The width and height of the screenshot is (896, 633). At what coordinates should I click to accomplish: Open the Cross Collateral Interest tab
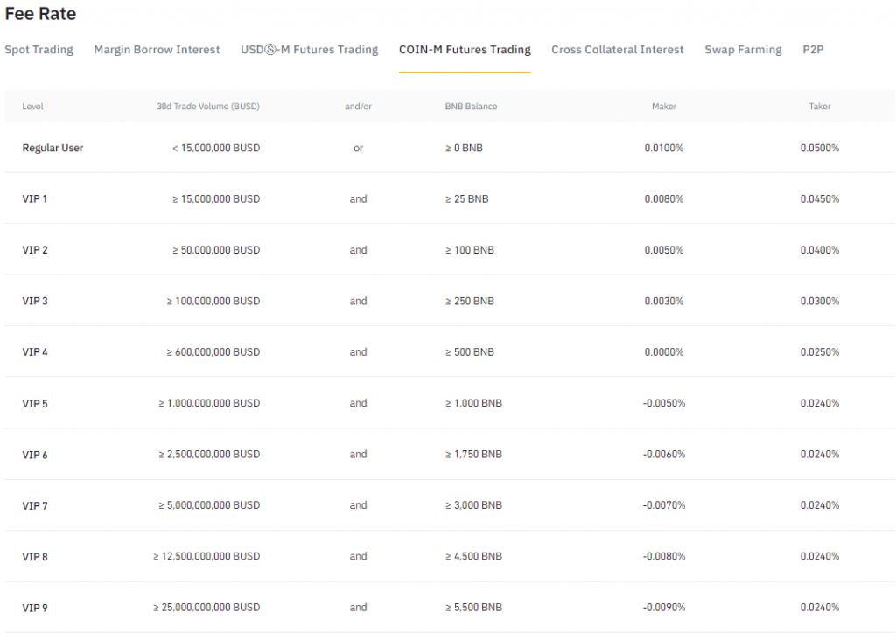(x=617, y=50)
